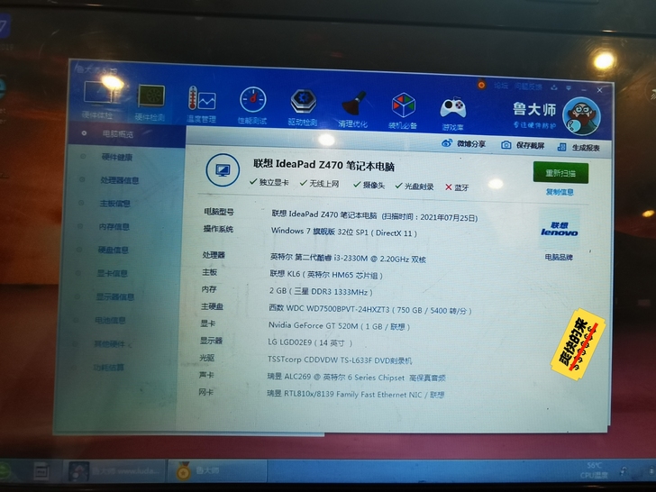Click the 独立显卡 checkmark feature
Image resolution: width=656 pixels, height=492 pixels.
tap(269, 182)
